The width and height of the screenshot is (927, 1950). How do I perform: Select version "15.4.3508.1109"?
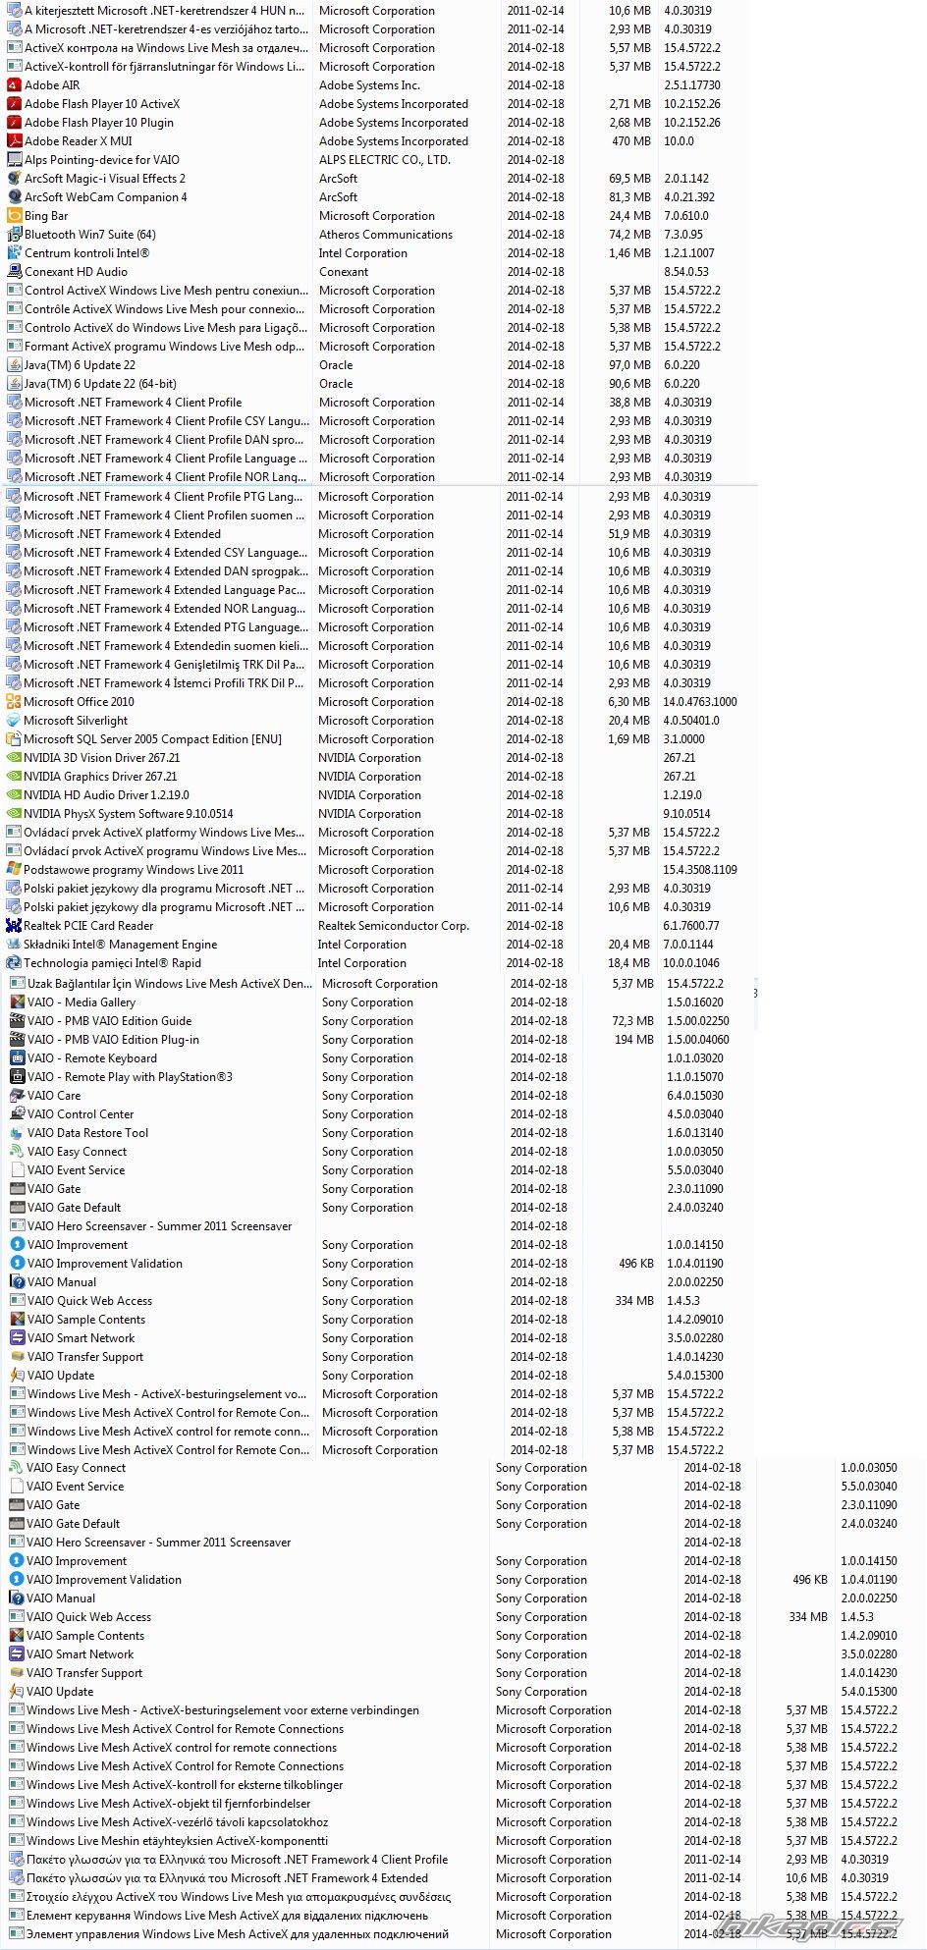point(700,870)
